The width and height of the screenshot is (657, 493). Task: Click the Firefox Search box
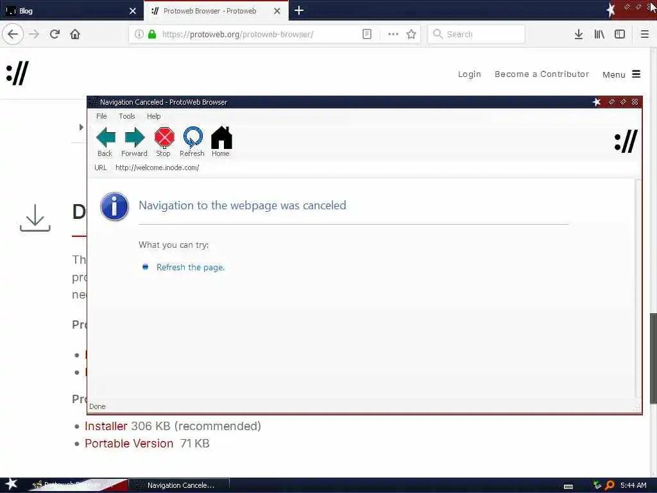click(x=477, y=34)
